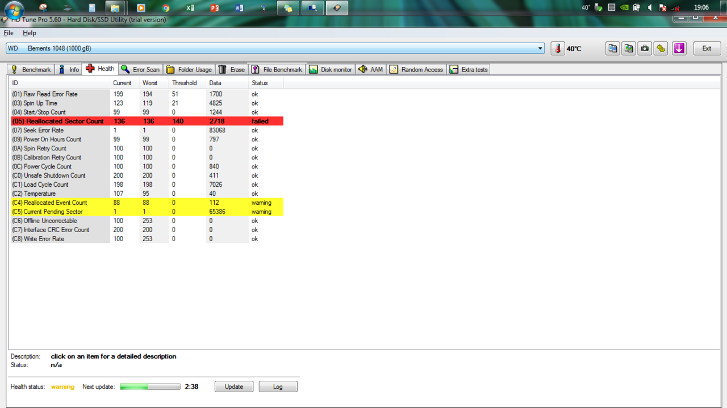727x408 pixels.
Task: Switch to the Benchmark tab
Action: (x=31, y=69)
